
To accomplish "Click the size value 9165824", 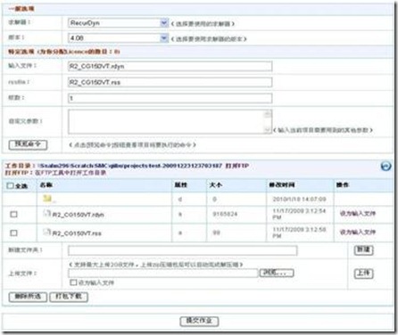I will [x=225, y=214].
